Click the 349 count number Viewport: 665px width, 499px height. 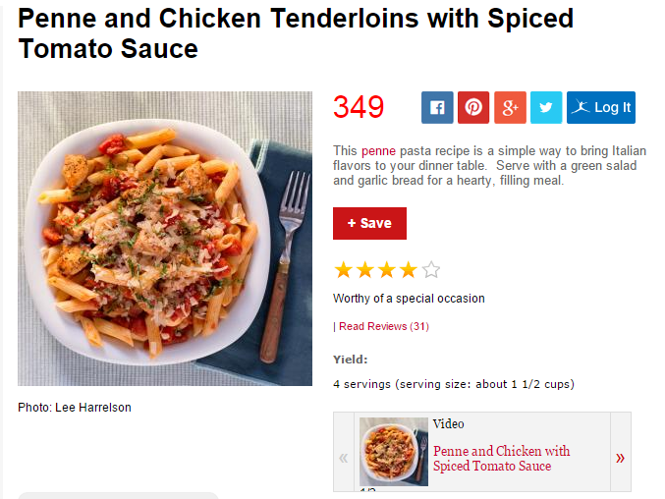(359, 107)
